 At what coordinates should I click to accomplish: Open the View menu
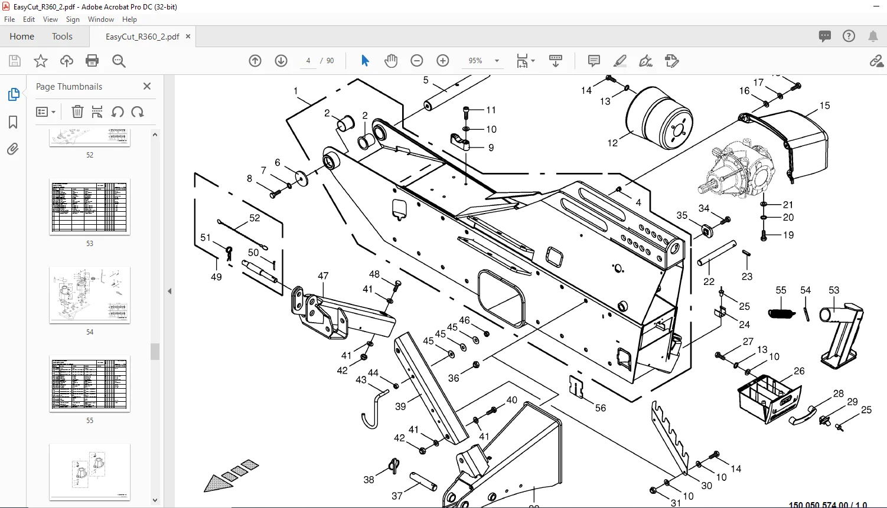click(51, 19)
